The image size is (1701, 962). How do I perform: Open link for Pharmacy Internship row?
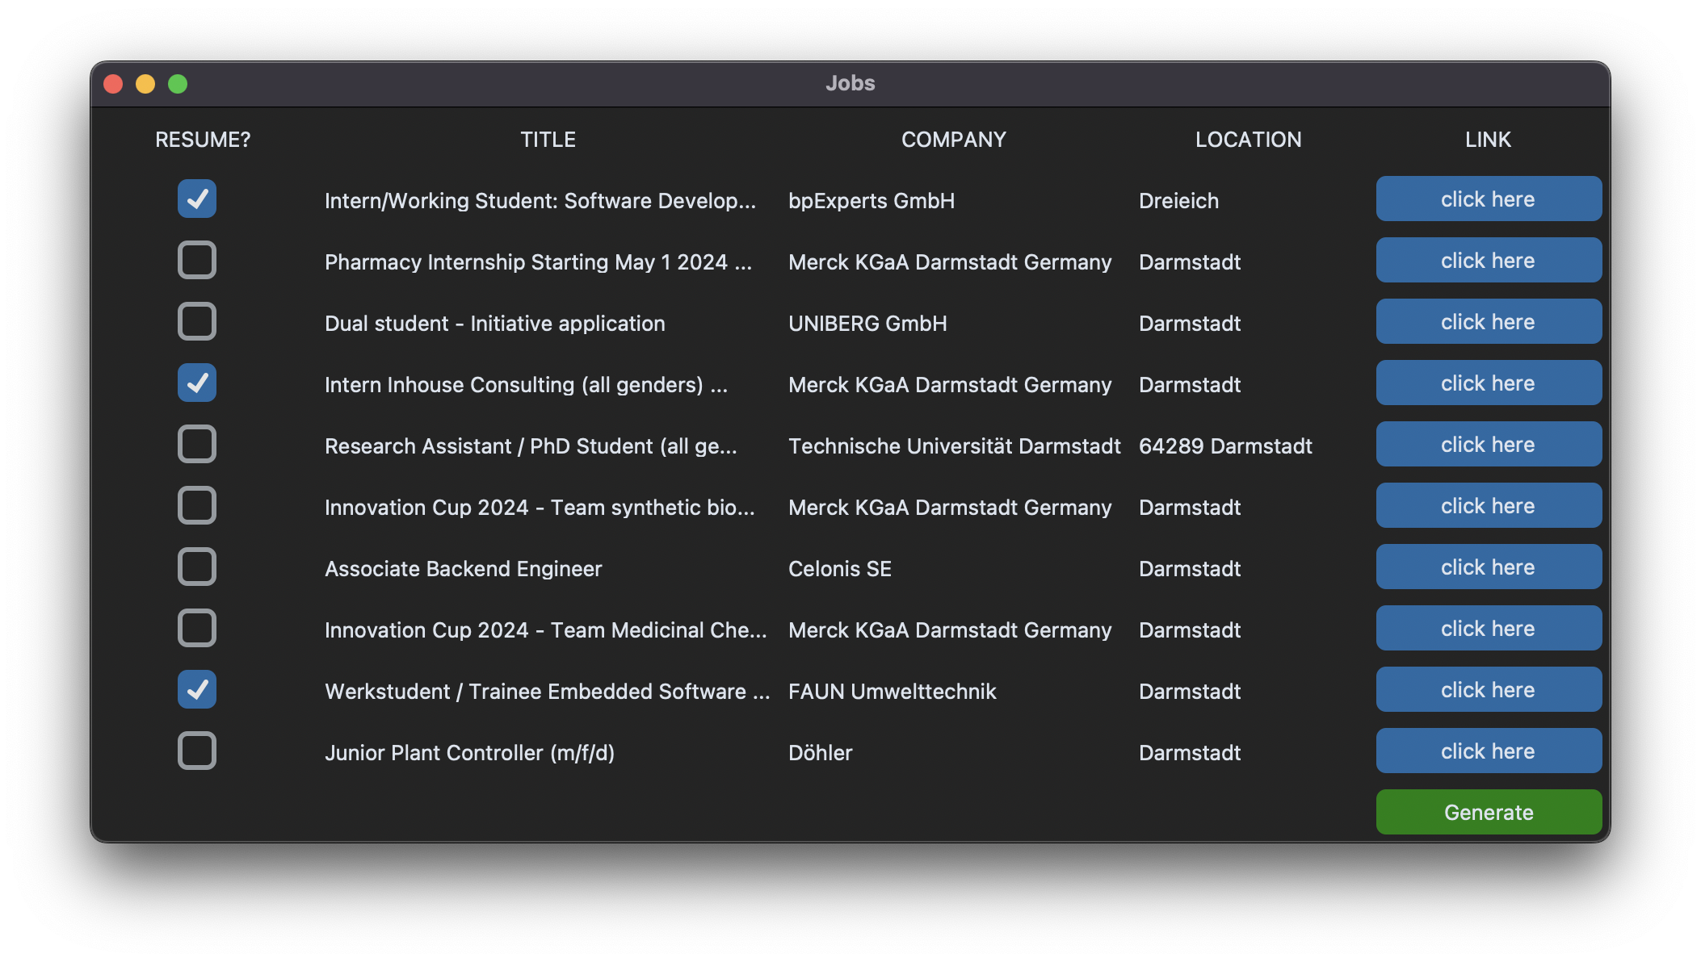[x=1488, y=260]
